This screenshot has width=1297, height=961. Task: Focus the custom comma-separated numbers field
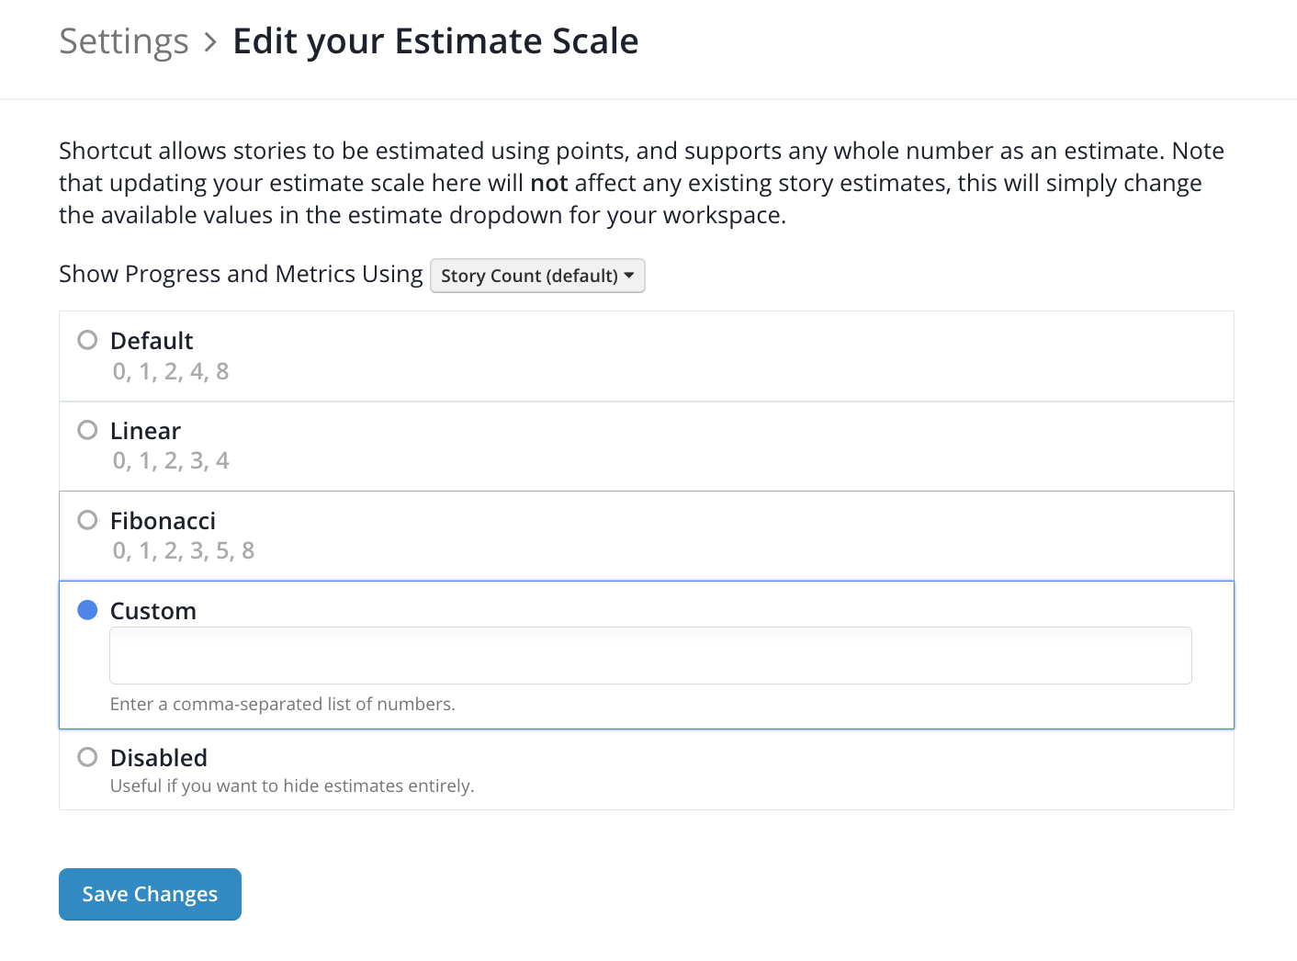pyautogui.click(x=650, y=655)
